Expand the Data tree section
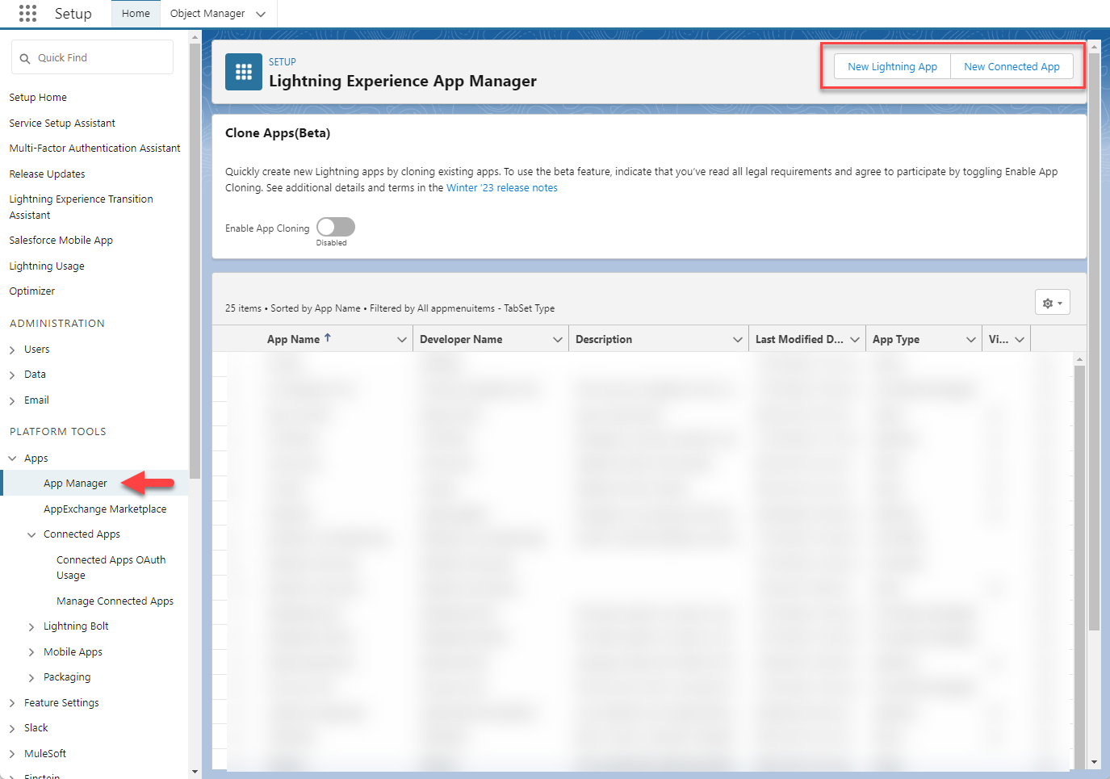Viewport: 1110px width, 779px height. click(x=12, y=375)
